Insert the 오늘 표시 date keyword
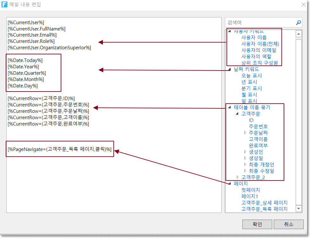 tap(252, 76)
